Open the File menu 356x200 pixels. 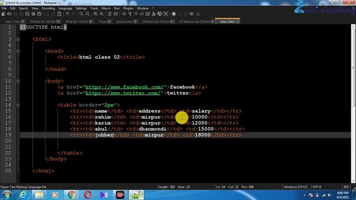pos(4,8)
